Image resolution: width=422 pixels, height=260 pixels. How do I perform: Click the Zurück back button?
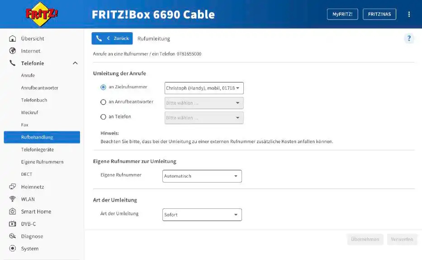tap(112, 39)
